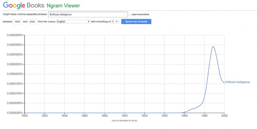Click the end year input field showing 2000
The height and width of the screenshot is (129, 257).
32,22
